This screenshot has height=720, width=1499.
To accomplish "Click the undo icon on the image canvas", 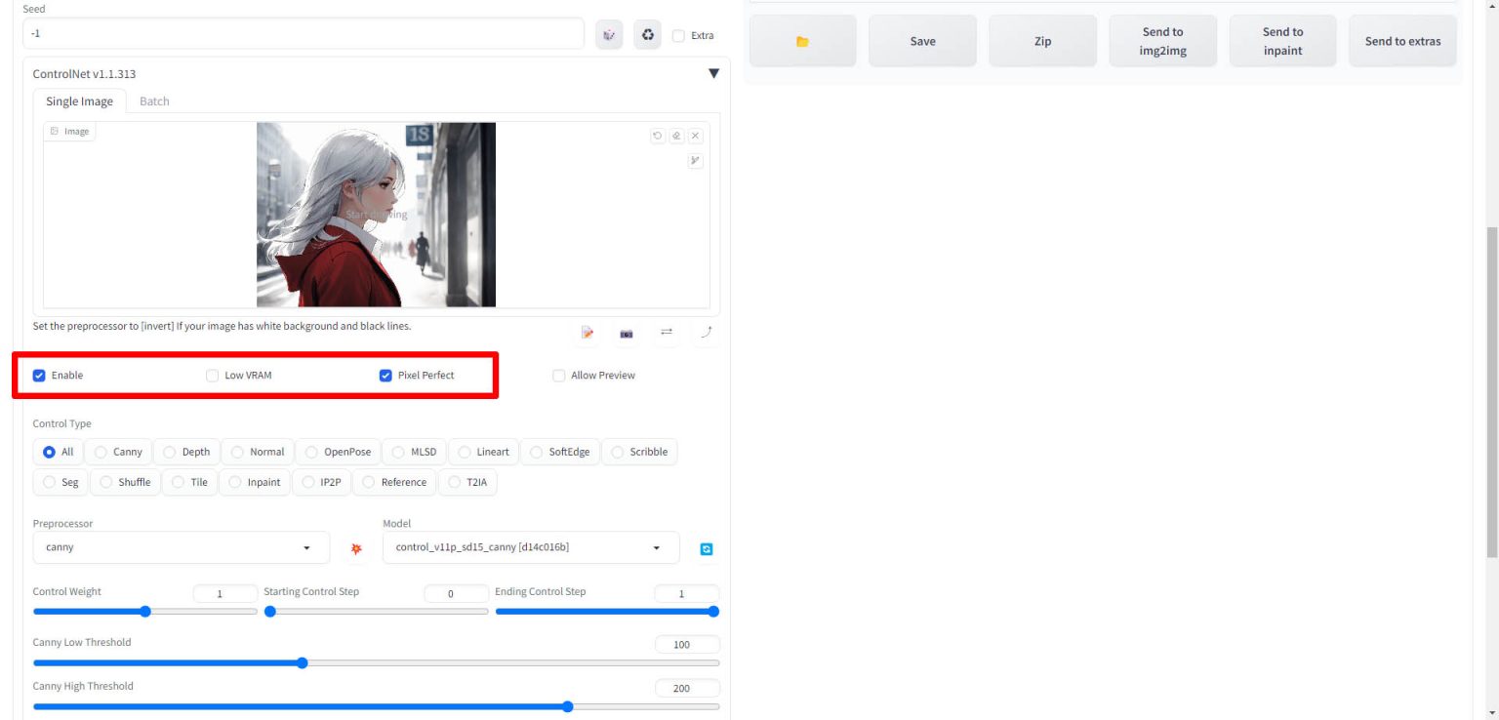I will tap(658, 137).
